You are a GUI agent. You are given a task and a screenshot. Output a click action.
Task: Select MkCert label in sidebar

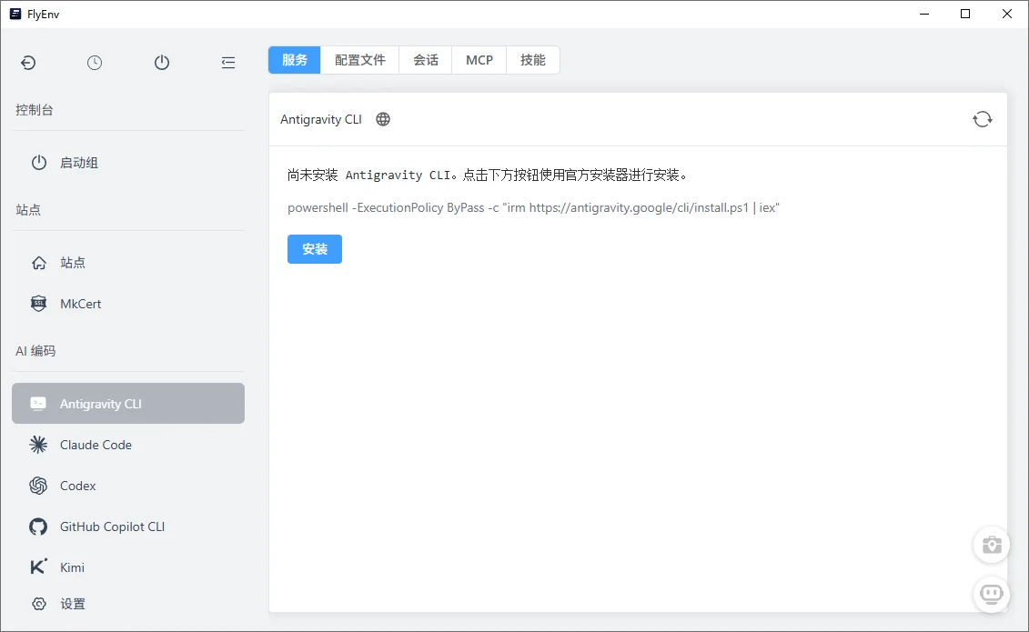click(x=81, y=304)
